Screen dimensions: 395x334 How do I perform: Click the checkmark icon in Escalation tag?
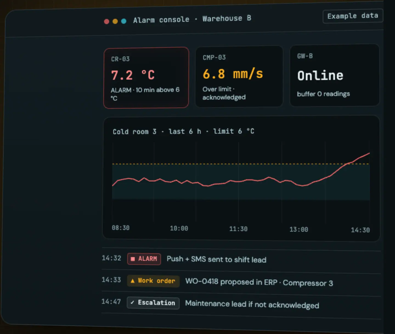point(132,302)
